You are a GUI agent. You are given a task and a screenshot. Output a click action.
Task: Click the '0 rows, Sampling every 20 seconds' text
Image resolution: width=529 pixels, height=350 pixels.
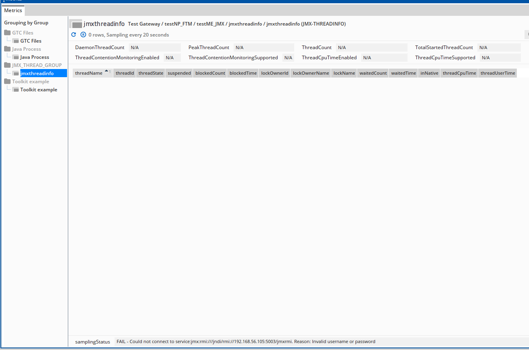[x=129, y=35]
